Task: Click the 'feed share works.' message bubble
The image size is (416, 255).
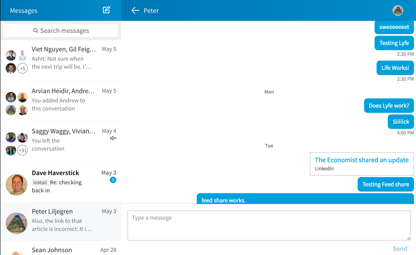Action: [305, 199]
